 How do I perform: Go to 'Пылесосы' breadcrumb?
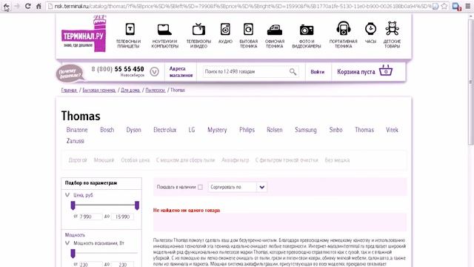pos(155,90)
